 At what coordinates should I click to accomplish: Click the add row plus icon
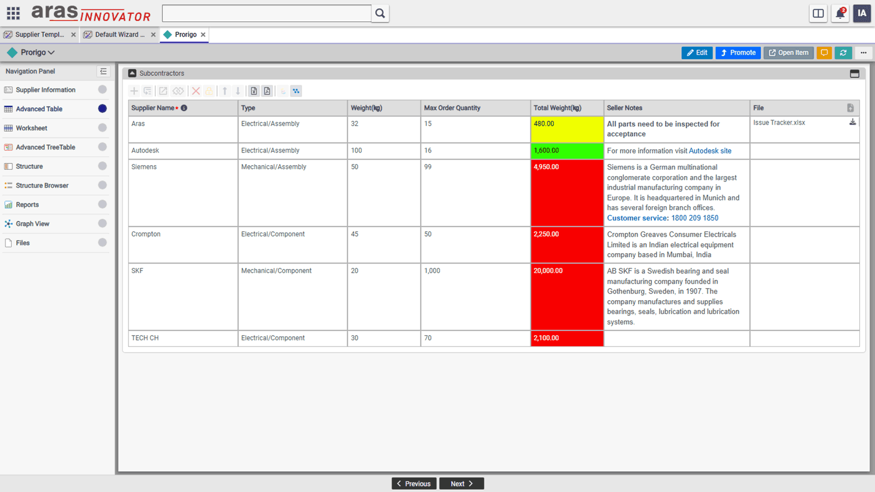point(134,91)
